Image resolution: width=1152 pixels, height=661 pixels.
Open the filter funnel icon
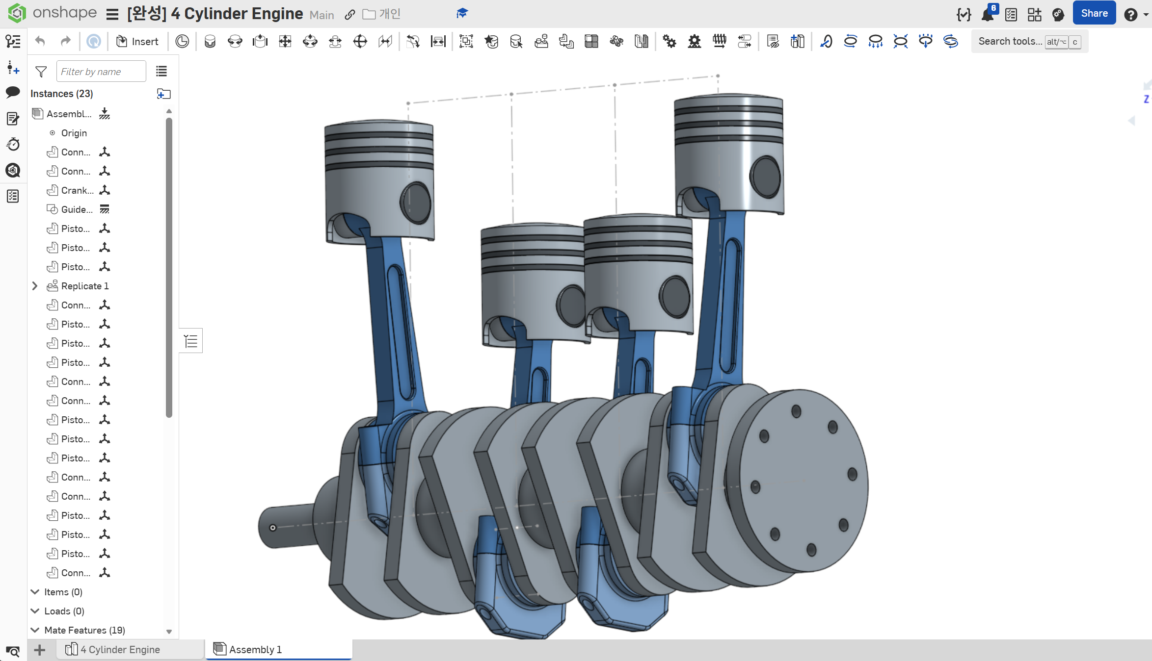click(41, 72)
